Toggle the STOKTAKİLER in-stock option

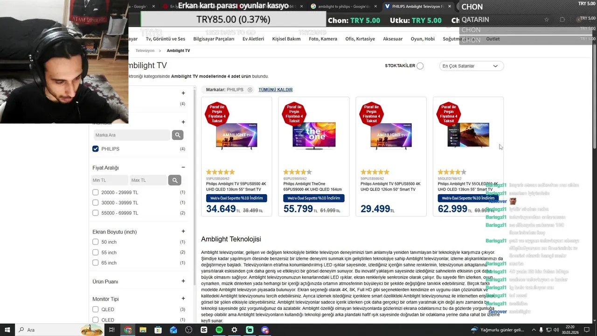point(420,66)
